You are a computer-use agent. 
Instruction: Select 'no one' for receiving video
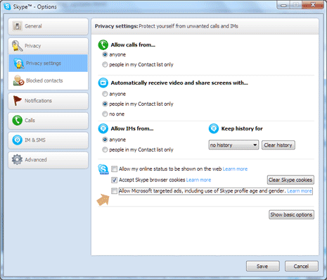click(105, 114)
